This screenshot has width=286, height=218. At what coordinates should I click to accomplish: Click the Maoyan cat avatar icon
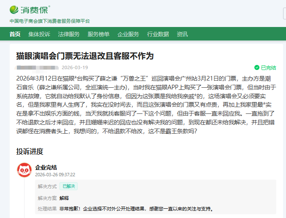click(x=24, y=170)
